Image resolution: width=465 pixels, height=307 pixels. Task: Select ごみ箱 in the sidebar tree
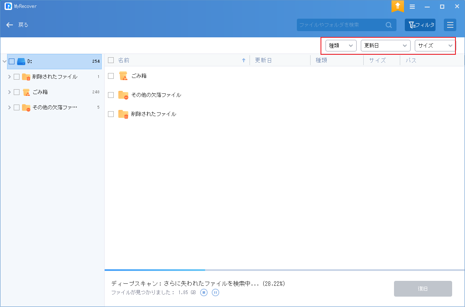[x=40, y=92]
